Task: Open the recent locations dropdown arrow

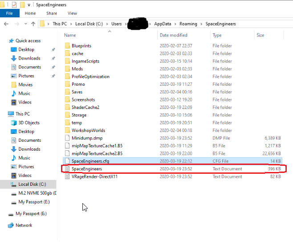Action: tap(25, 24)
